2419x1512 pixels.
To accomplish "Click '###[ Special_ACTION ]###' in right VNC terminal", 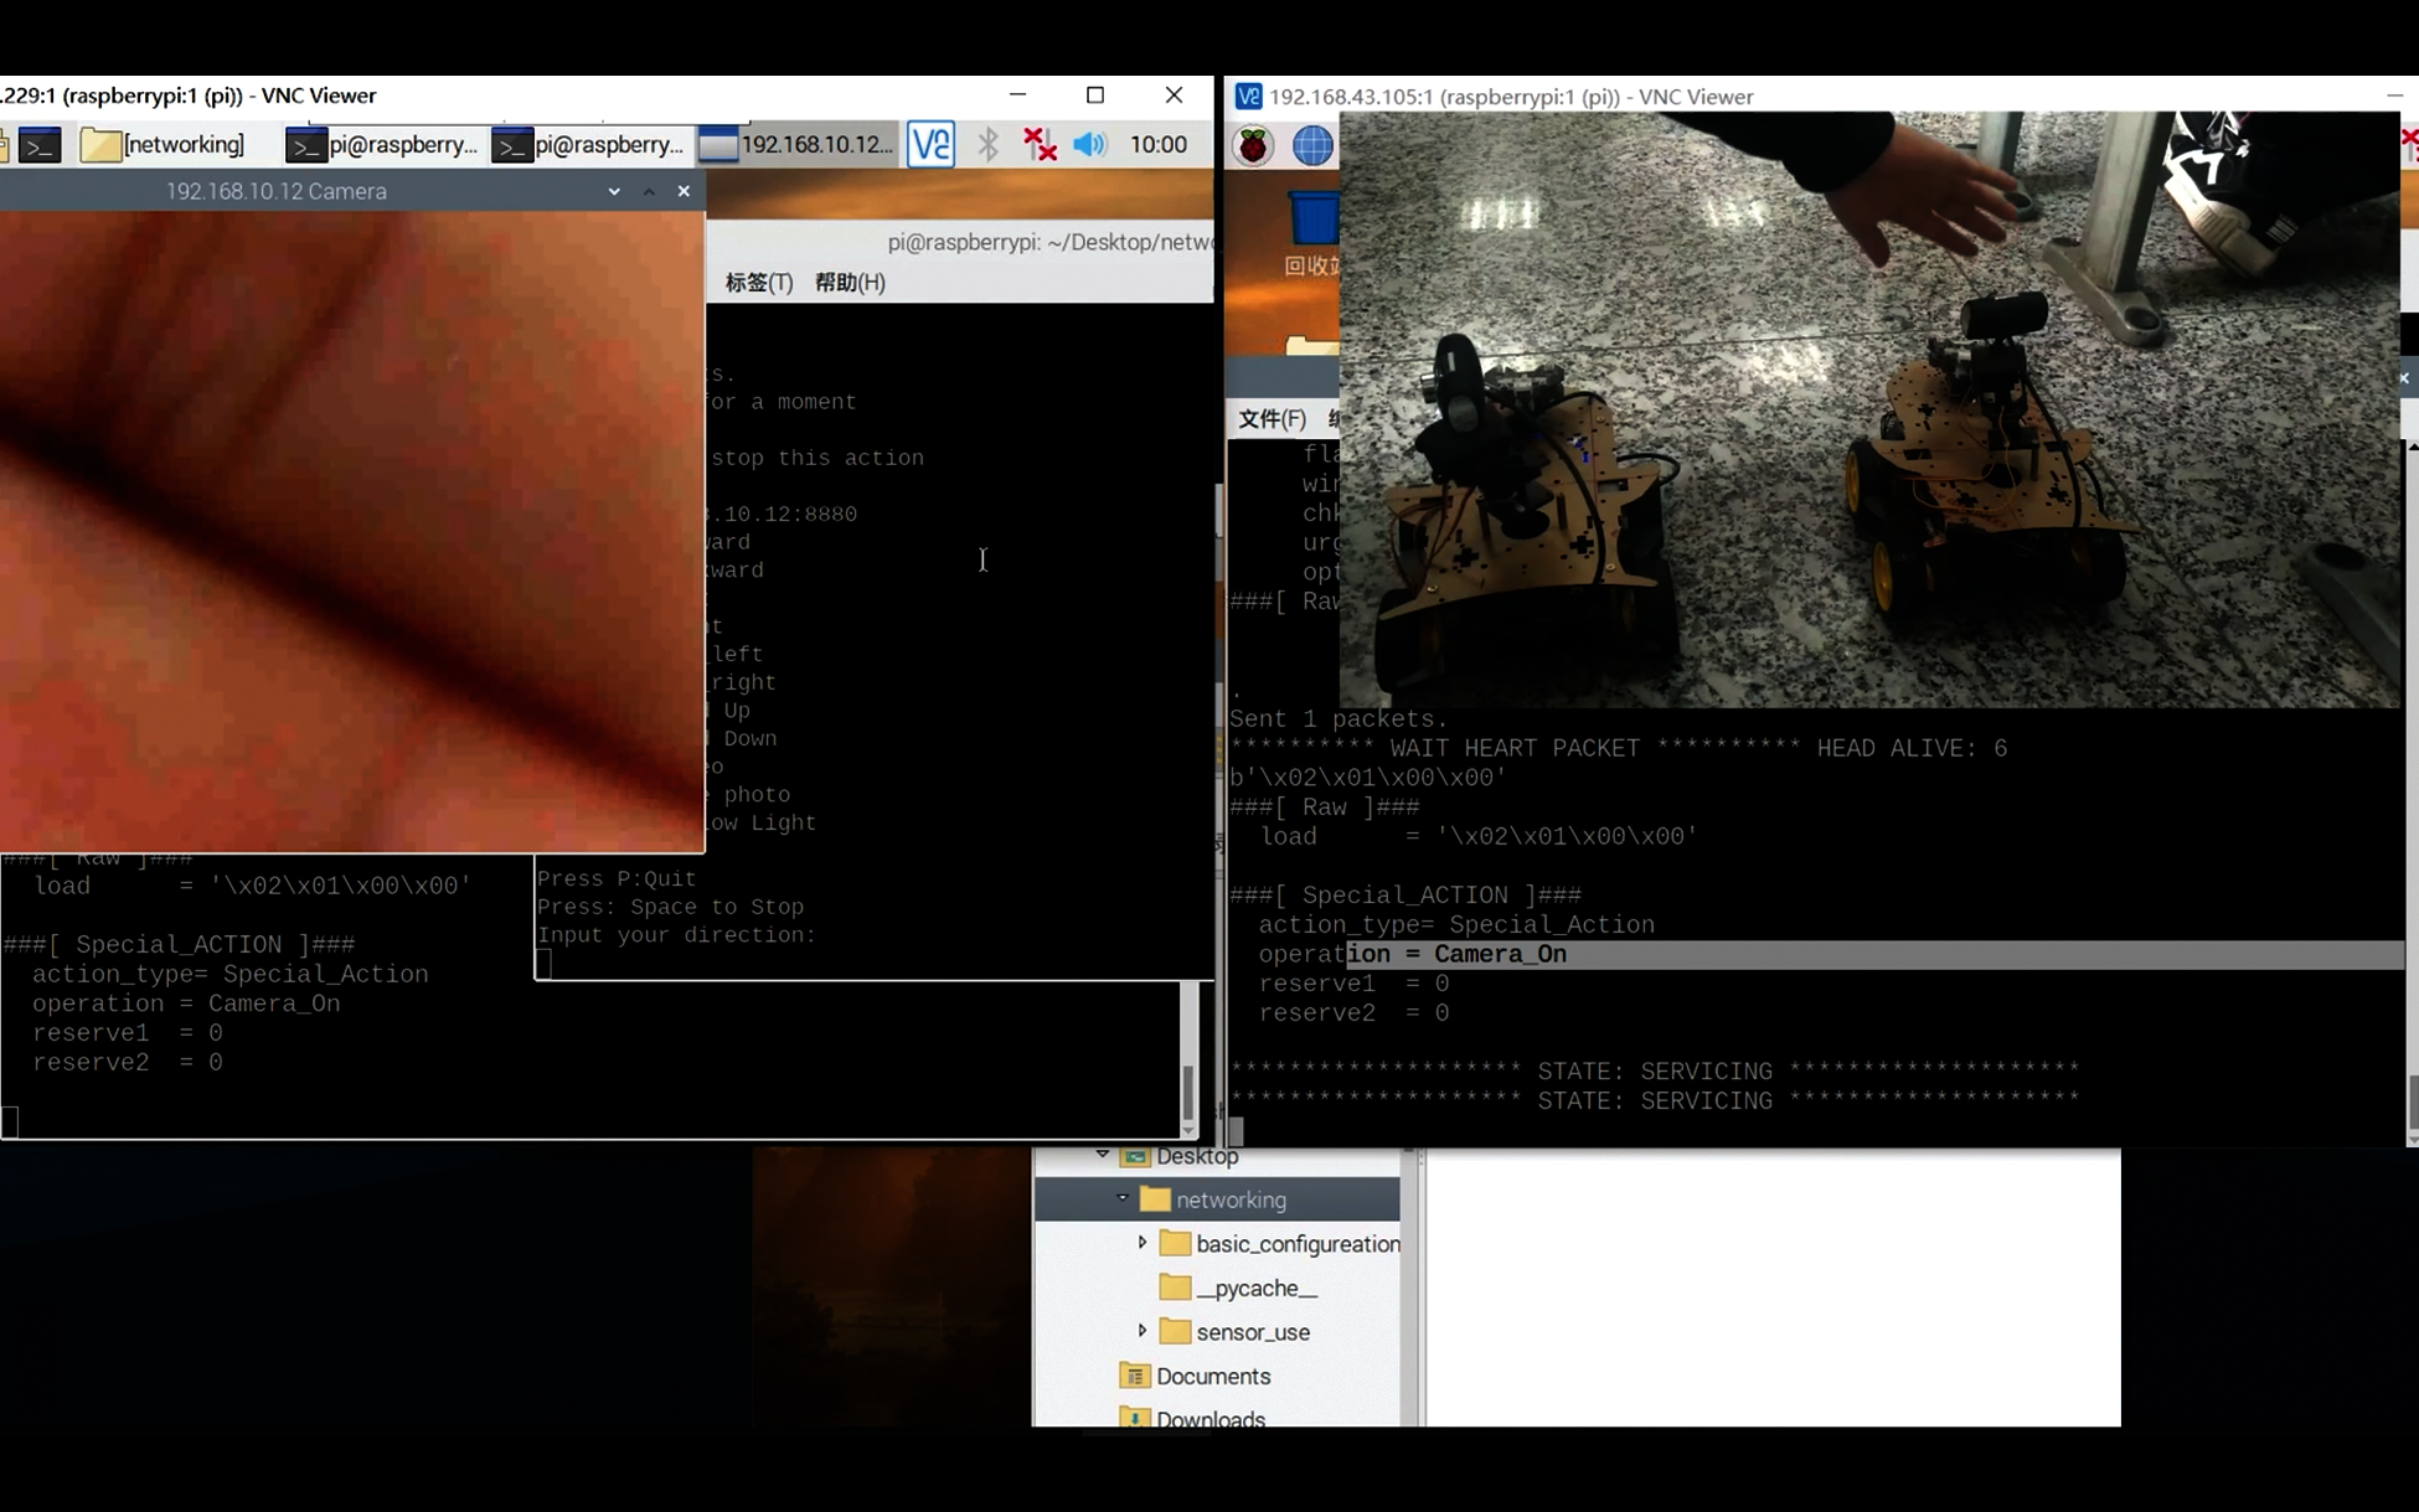I will pos(1405,896).
